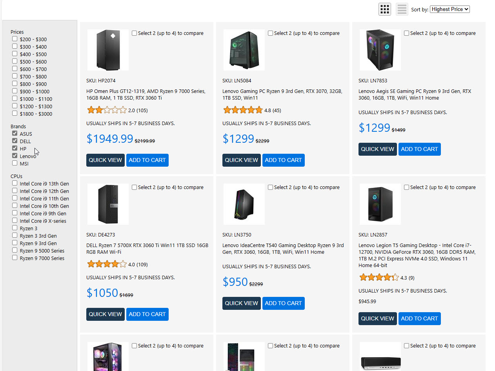The width and height of the screenshot is (495, 371).
Task: Click the DELL Ryzen 7 desktop thumbnail
Action: [108, 204]
